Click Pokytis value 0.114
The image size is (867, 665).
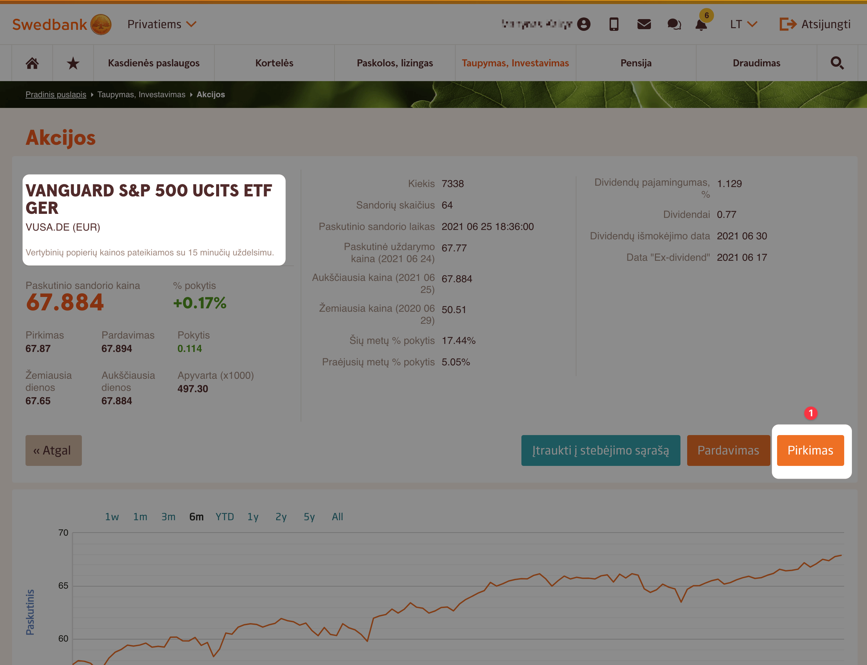pyautogui.click(x=190, y=349)
